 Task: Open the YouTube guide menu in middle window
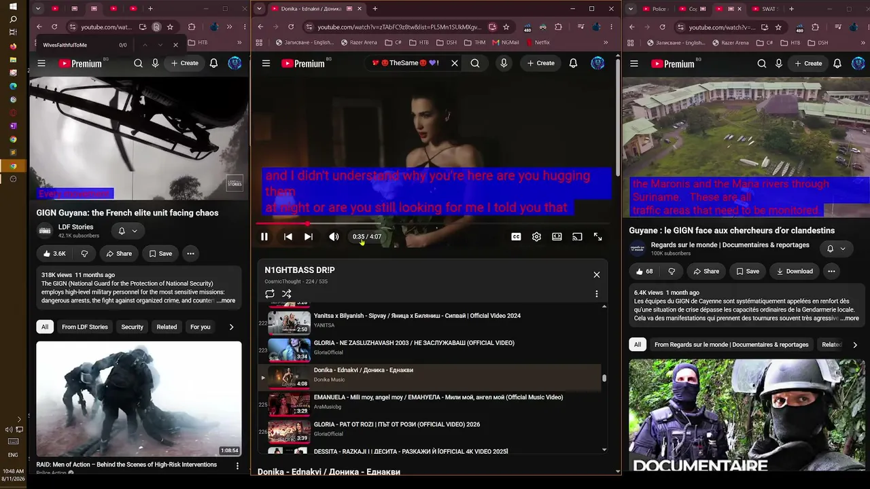pyautogui.click(x=266, y=63)
